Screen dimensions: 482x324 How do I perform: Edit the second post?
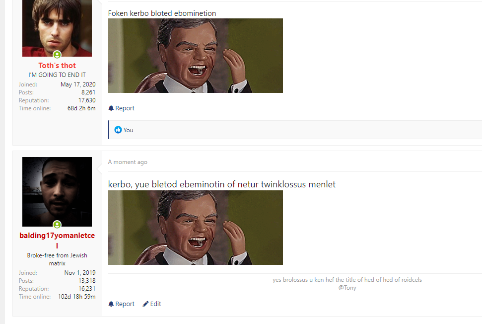point(155,304)
